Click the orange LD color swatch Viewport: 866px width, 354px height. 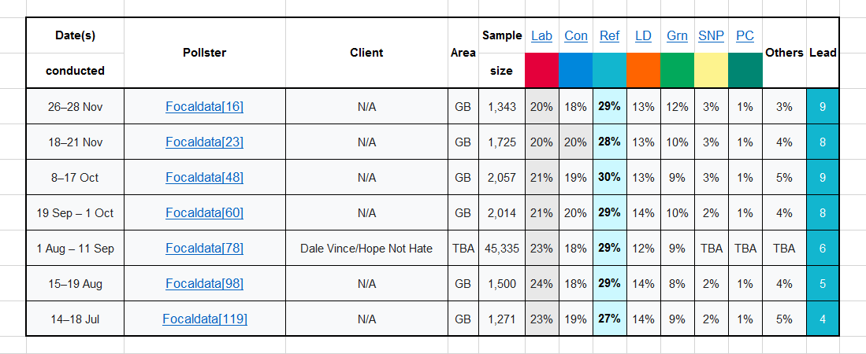(643, 70)
